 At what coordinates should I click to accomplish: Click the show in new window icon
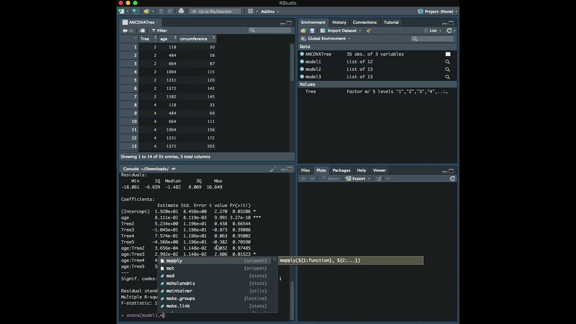(142, 31)
